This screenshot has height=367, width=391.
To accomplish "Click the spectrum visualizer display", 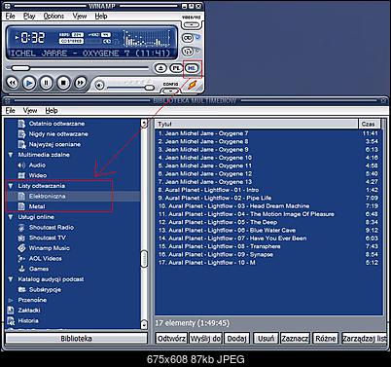I will [147, 38].
